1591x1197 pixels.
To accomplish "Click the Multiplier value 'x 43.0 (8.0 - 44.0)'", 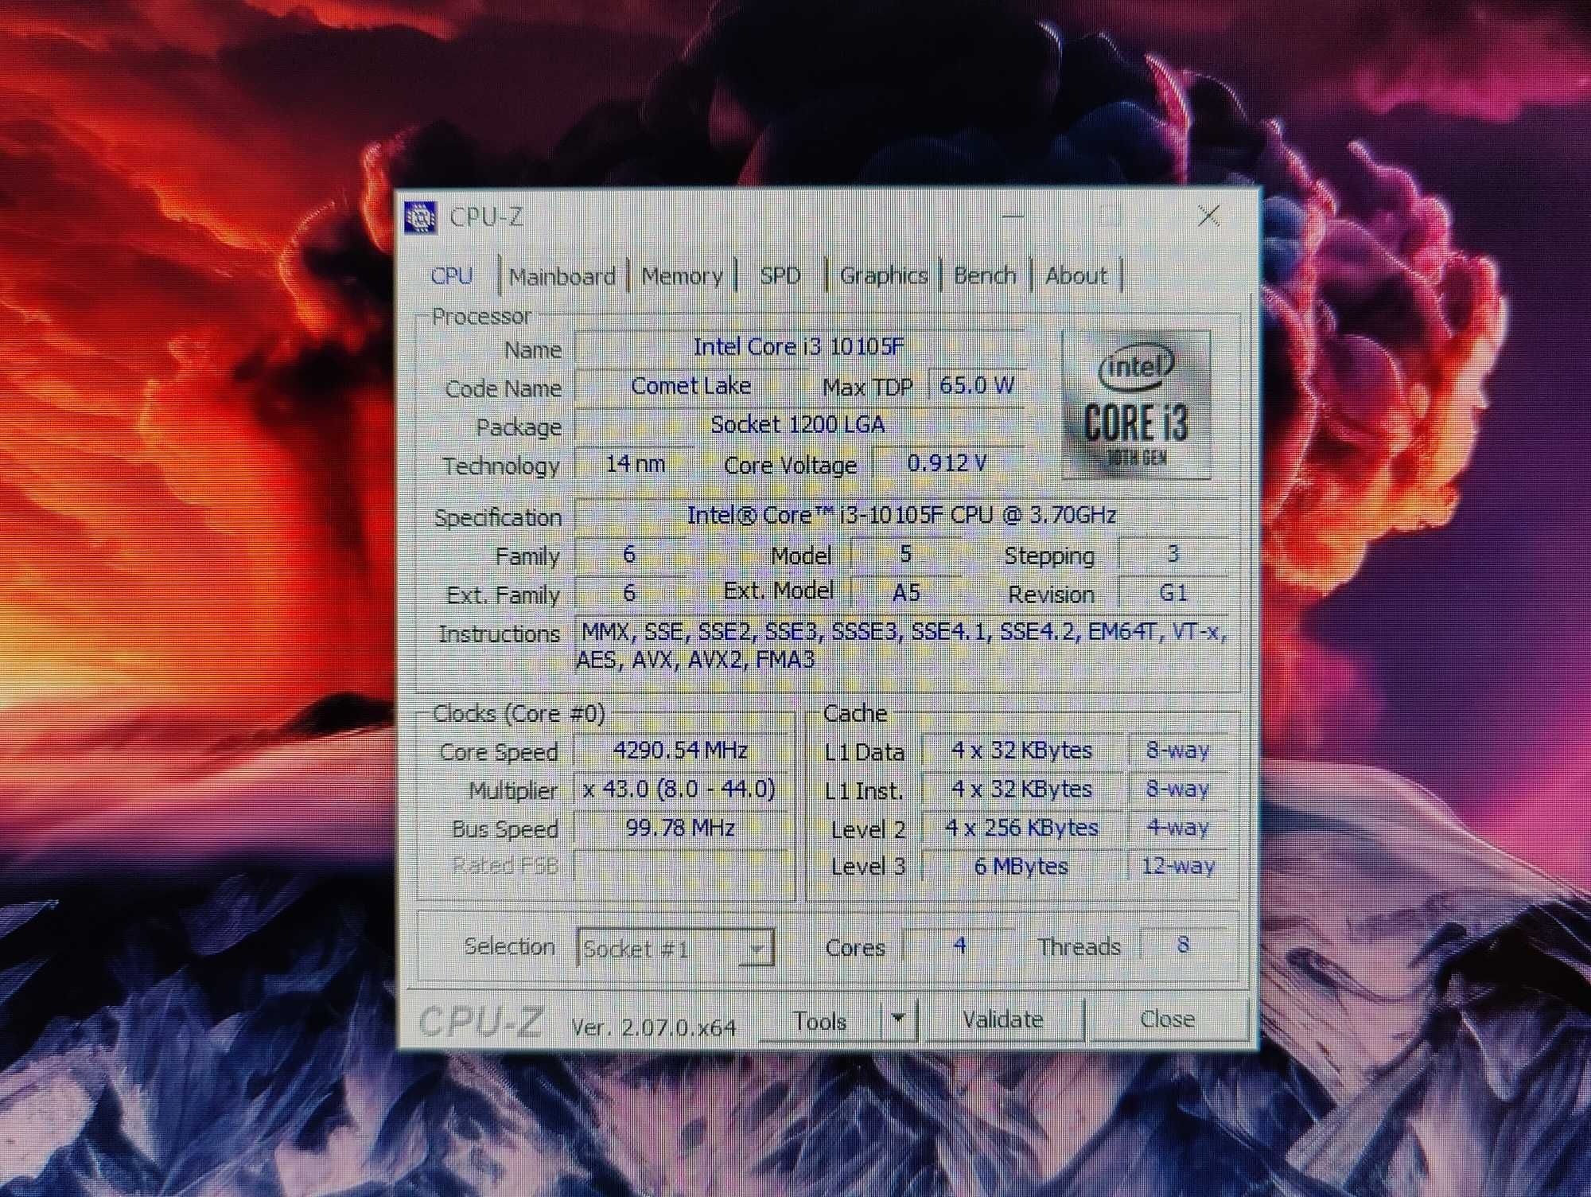I will click(681, 790).
